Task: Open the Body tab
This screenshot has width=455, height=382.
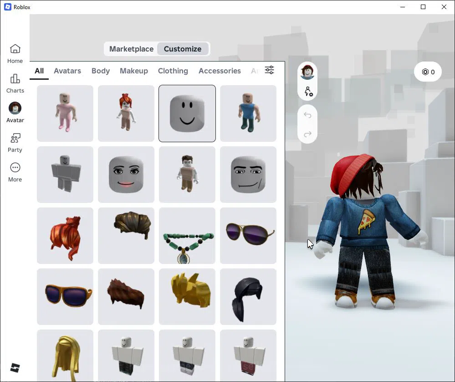Action: click(100, 71)
